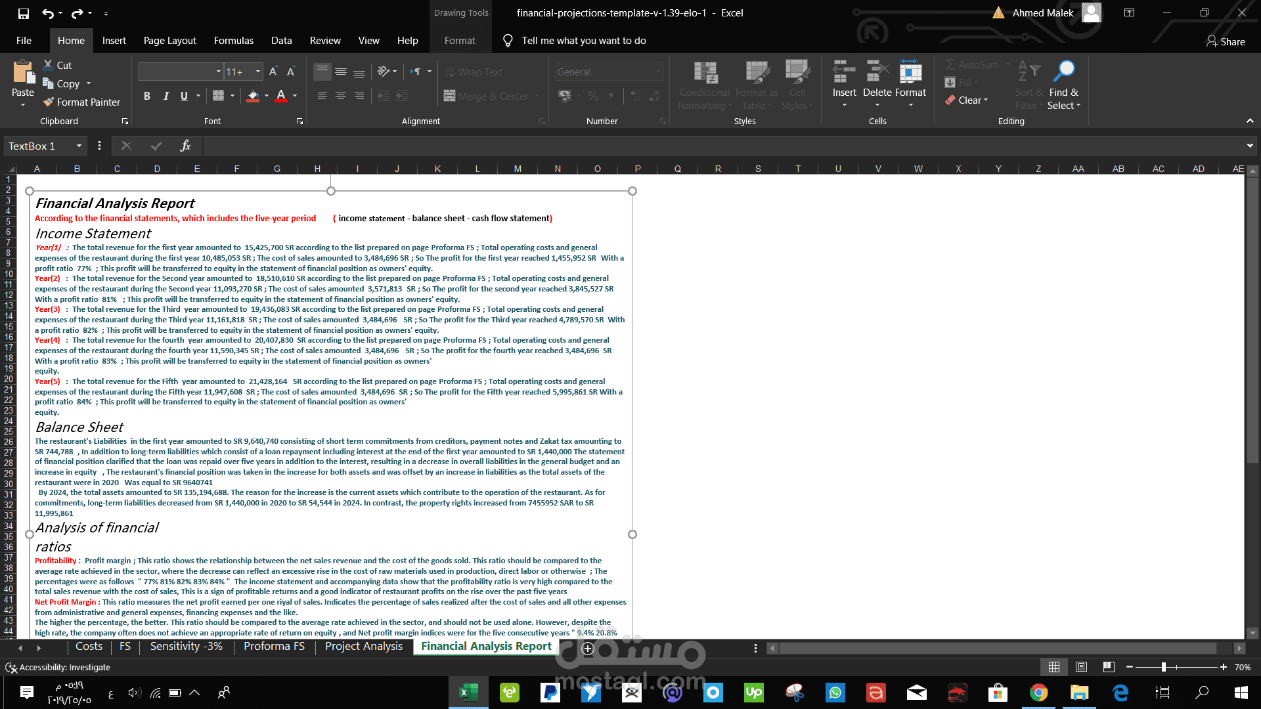This screenshot has width=1261, height=709.
Task: Add new sheet with plus icon
Action: 588,649
